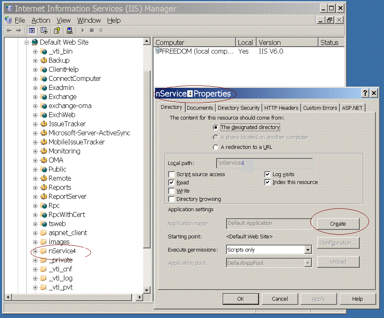Screen dimensions: 384x318
Task: Click OK in nService4 Properties
Action: tap(240, 299)
